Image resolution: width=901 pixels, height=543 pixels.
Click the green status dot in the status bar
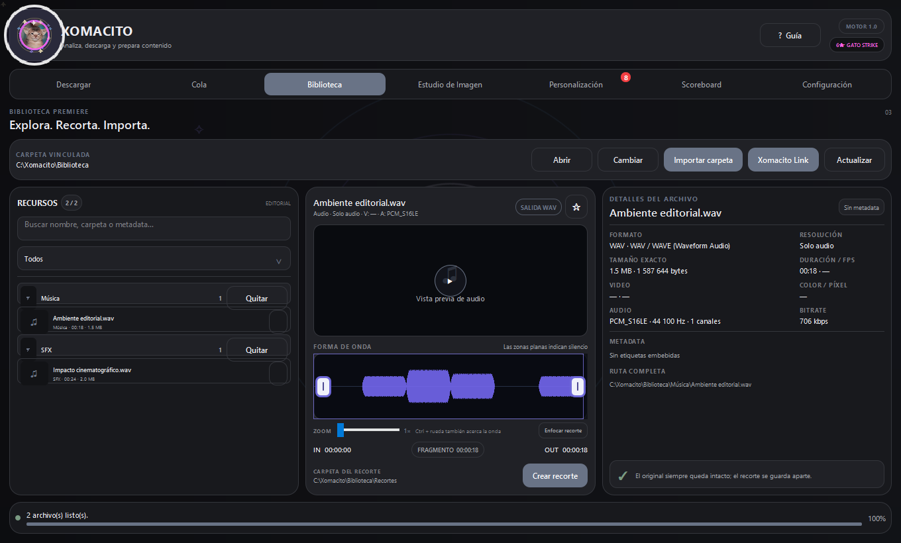coord(18,518)
